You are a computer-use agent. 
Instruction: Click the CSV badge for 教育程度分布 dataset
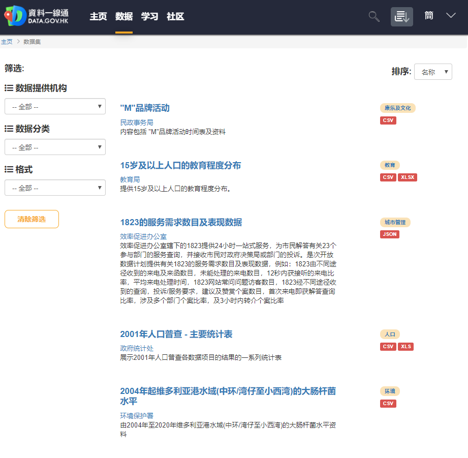388,177
